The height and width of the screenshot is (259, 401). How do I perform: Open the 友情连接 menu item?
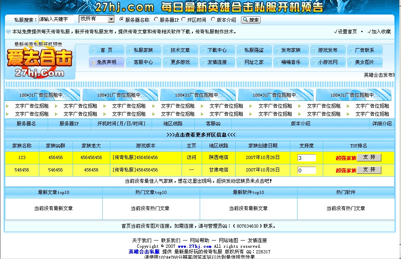[x=217, y=63]
